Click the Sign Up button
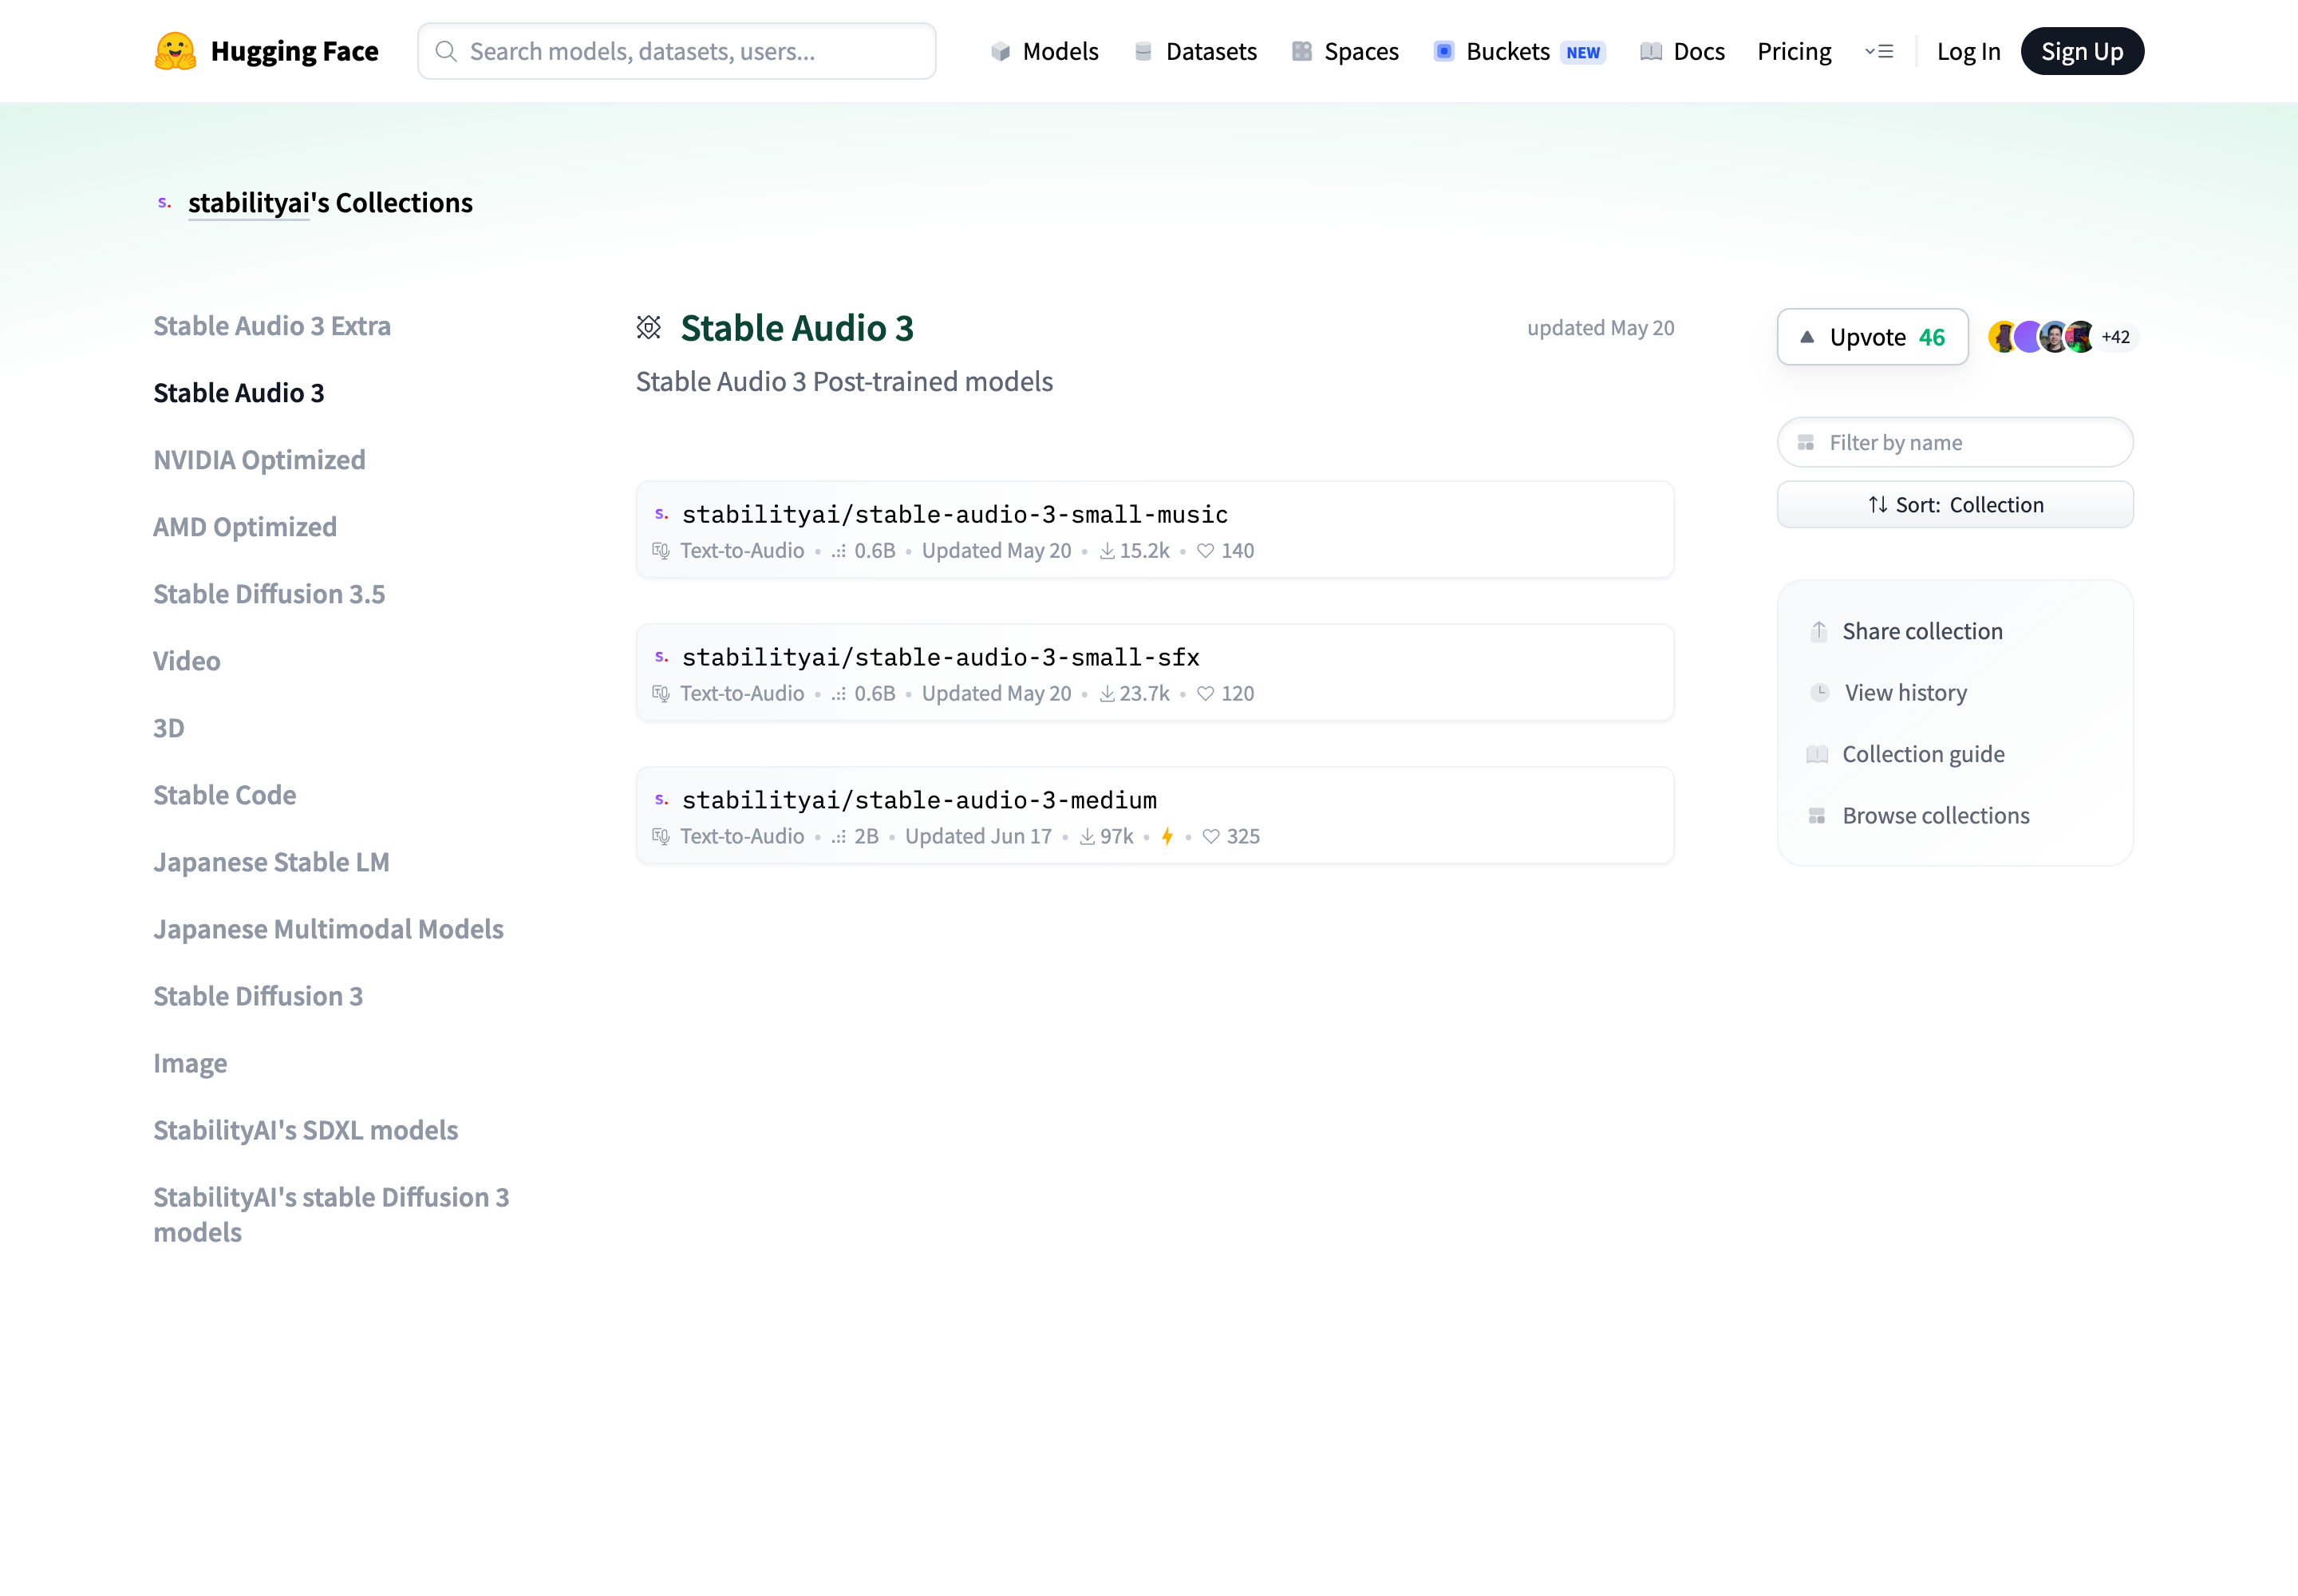2298x1596 pixels. click(x=2082, y=51)
